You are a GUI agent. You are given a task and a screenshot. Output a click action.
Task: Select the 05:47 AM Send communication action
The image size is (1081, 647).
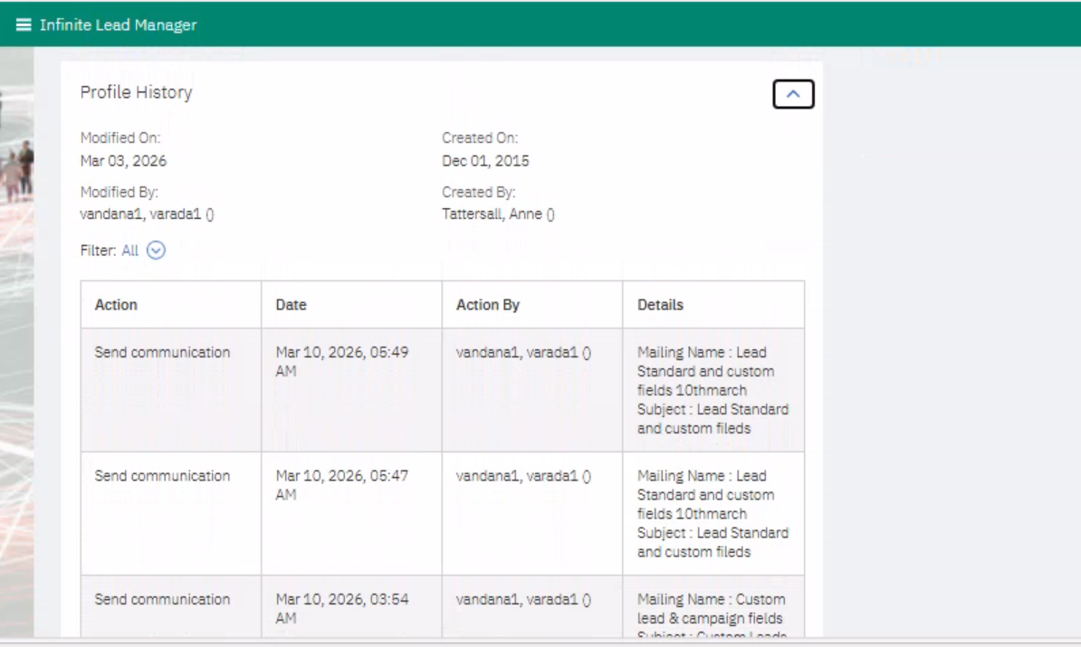pos(162,476)
